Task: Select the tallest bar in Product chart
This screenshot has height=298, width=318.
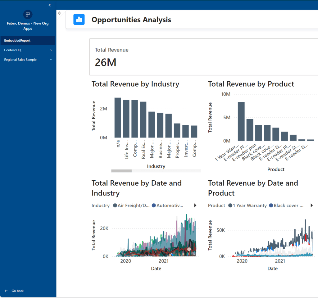Action: click(x=241, y=121)
